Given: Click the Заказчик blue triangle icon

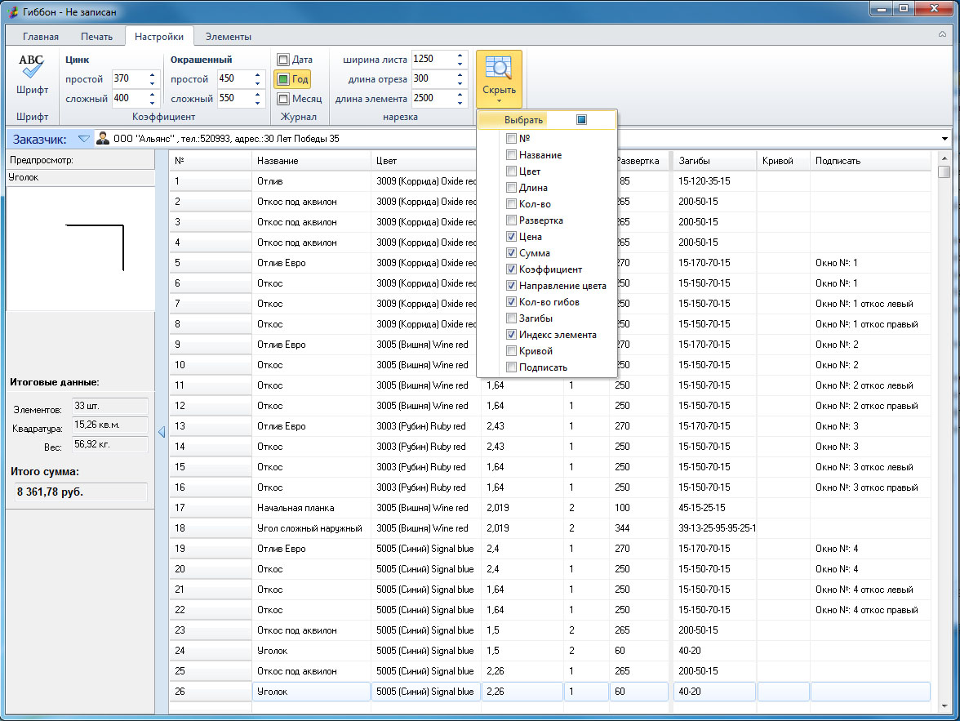Looking at the screenshot, I should coord(83,139).
